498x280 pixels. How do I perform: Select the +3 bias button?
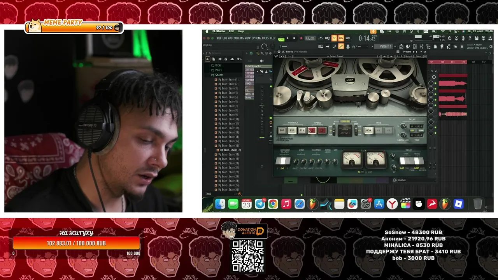[x=379, y=131]
